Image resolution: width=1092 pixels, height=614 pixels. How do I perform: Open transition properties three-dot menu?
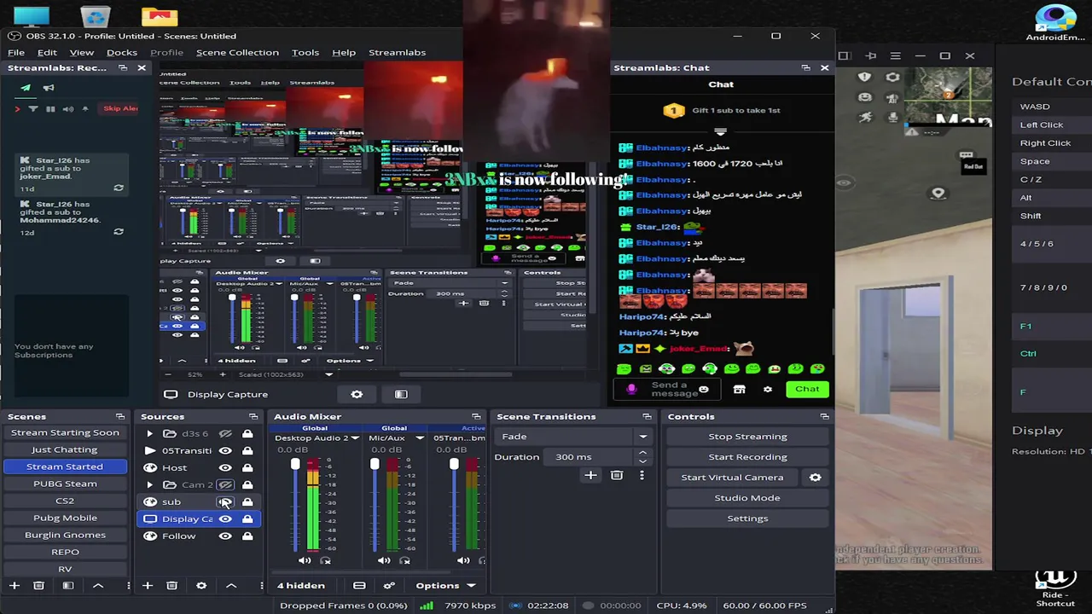pos(642,475)
